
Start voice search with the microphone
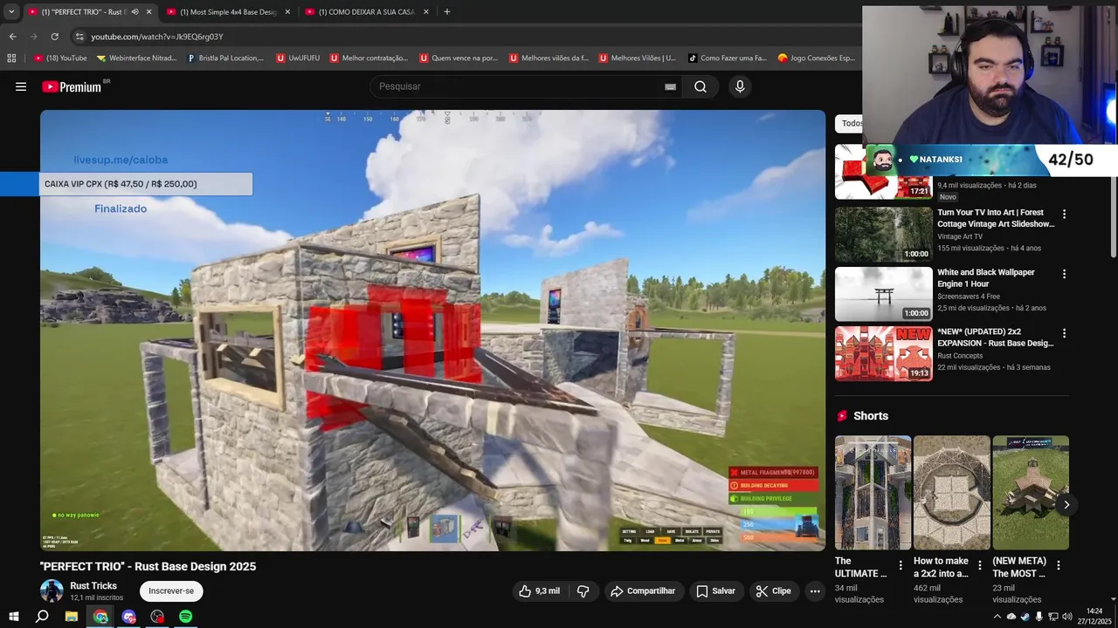740,86
